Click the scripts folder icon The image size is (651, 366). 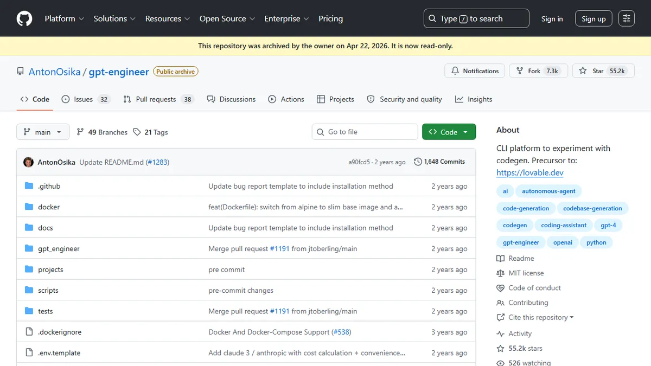click(x=29, y=291)
